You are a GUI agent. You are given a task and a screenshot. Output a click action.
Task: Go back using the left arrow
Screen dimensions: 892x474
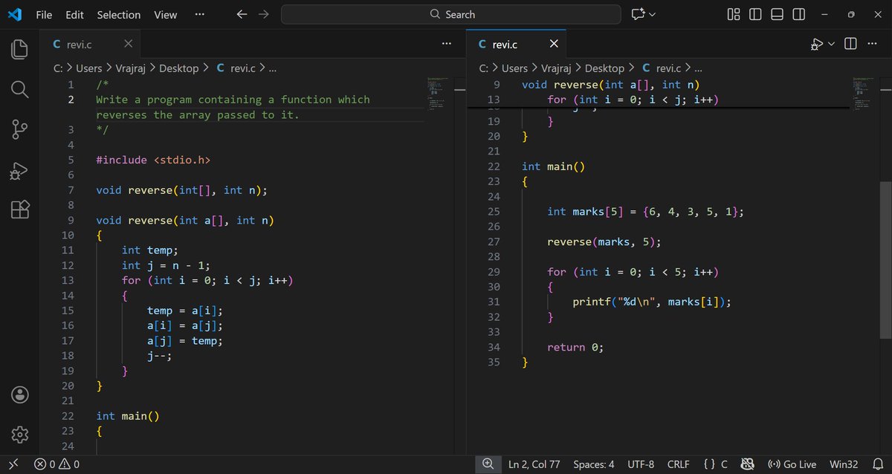click(242, 14)
